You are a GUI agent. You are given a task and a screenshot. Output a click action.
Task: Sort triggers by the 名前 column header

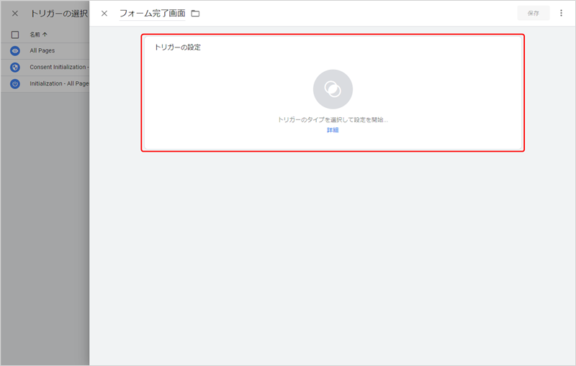(x=39, y=35)
